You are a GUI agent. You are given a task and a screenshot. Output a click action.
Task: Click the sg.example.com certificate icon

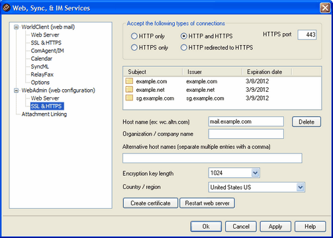coord(129,98)
